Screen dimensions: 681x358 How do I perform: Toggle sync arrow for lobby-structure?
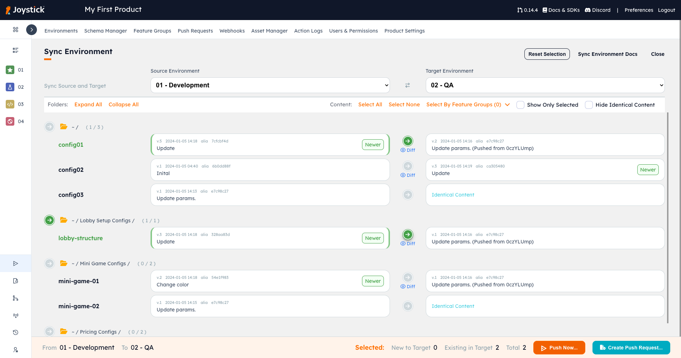pyautogui.click(x=408, y=234)
